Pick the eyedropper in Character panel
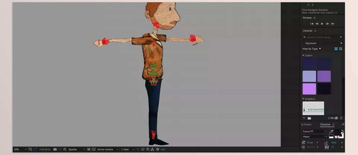 point(331,132)
